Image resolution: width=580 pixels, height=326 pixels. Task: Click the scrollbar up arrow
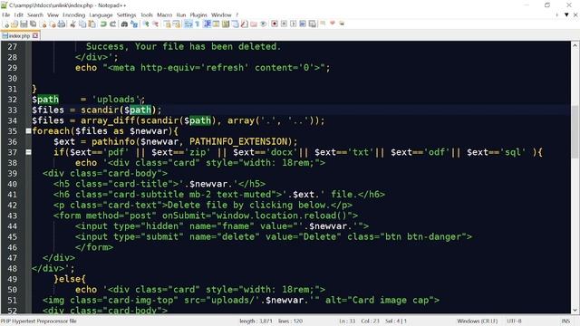pyautogui.click(x=575, y=45)
